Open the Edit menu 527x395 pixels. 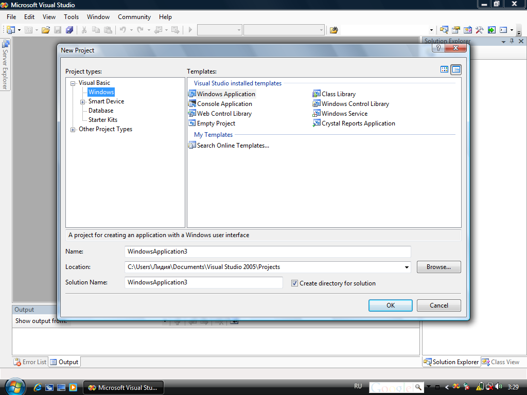coord(29,17)
